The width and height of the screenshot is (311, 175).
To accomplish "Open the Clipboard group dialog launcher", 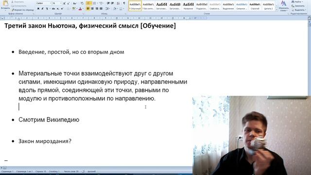I will pos(34,14).
